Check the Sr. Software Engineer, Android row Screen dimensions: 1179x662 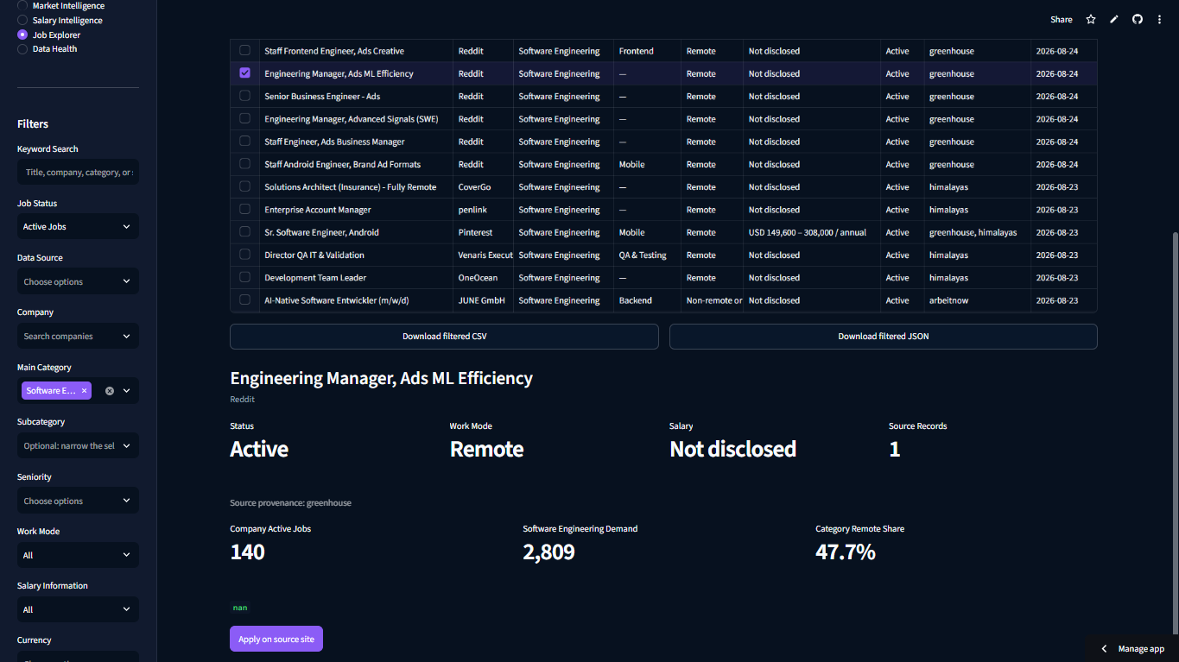(245, 232)
